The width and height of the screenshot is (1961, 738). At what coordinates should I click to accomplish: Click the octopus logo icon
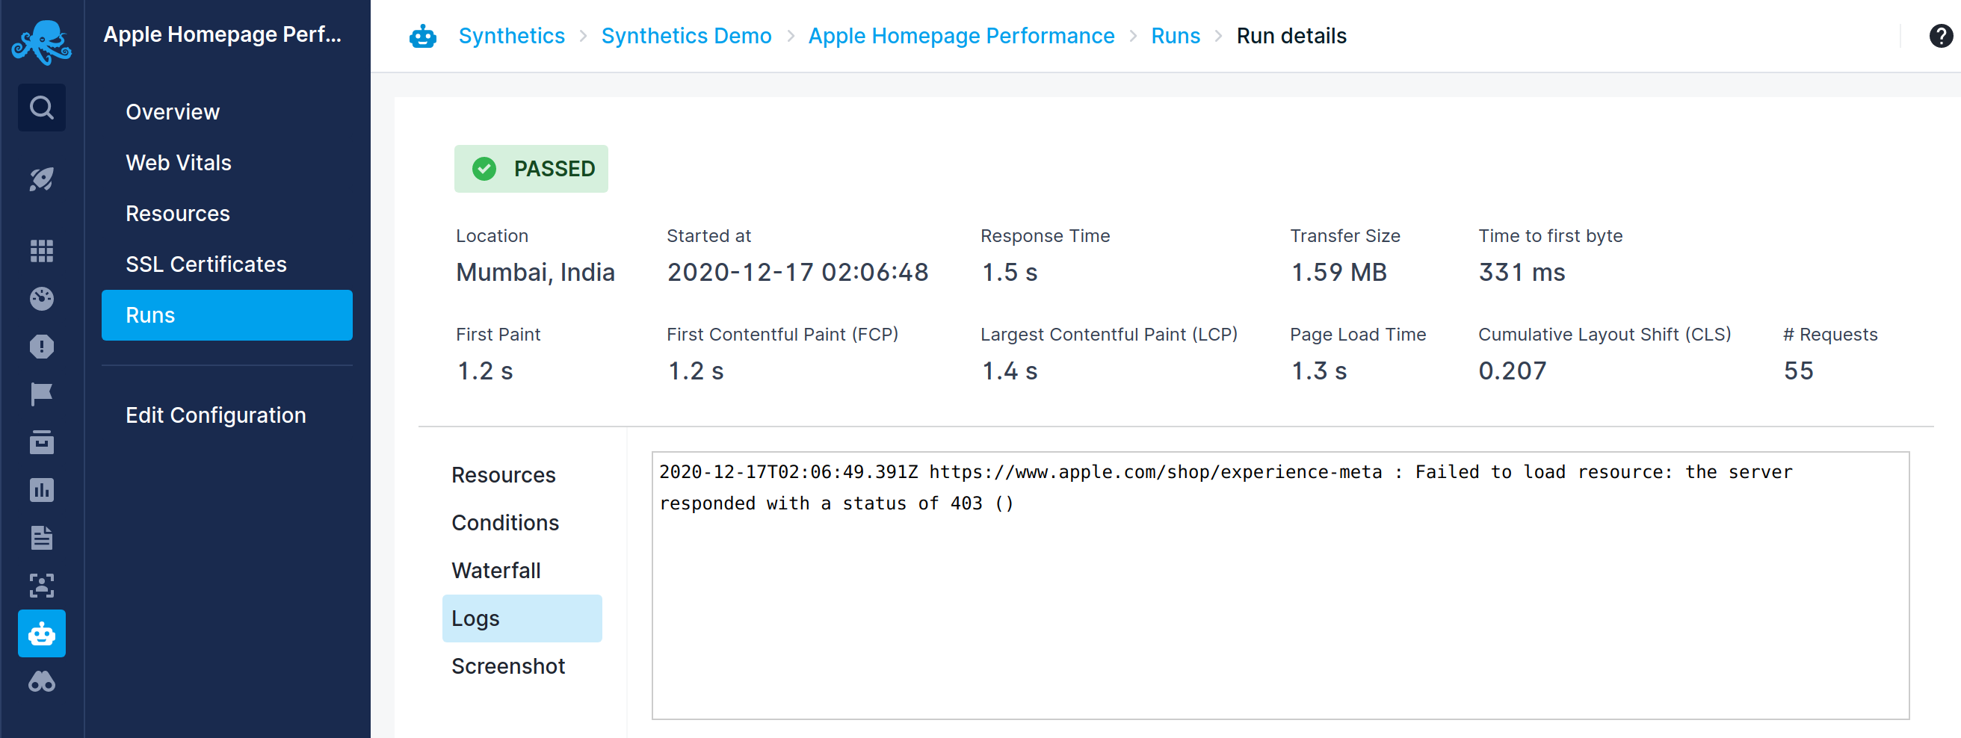pyautogui.click(x=42, y=42)
